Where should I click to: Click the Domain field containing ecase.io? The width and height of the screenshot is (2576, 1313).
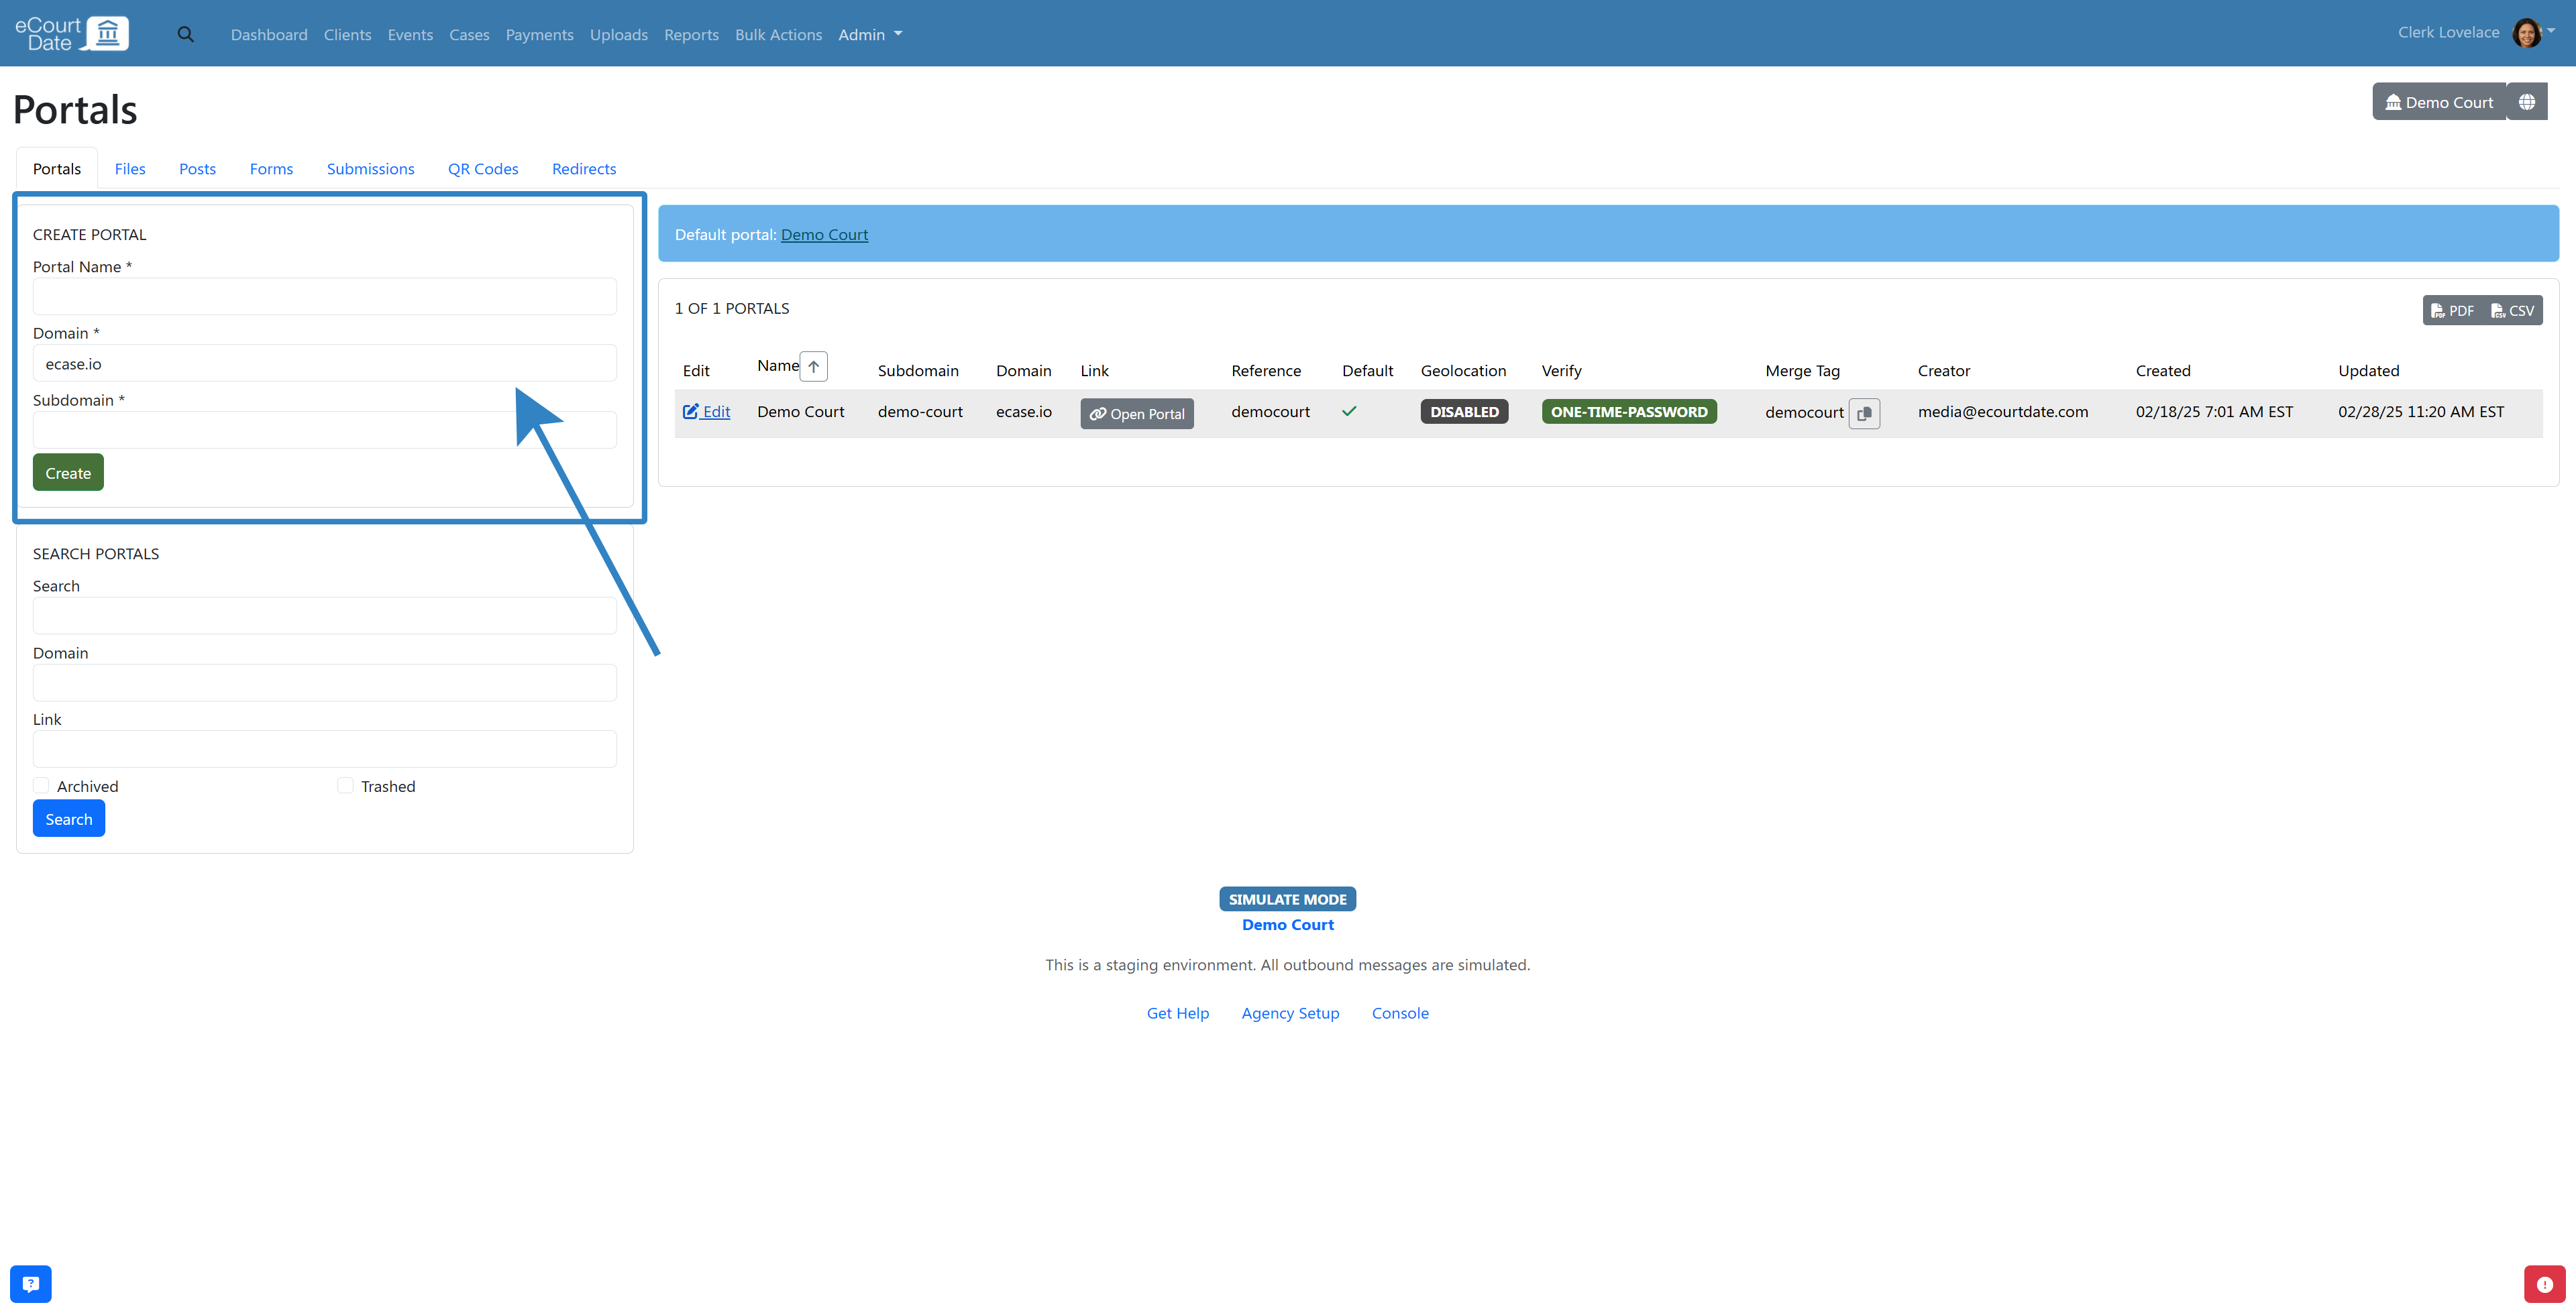(x=325, y=363)
